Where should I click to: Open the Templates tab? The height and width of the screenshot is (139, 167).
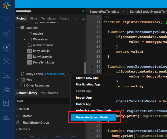click(x=48, y=18)
